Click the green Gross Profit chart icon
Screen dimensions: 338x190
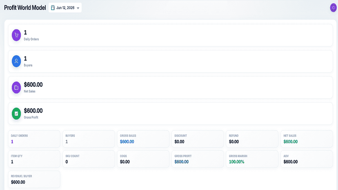tap(16, 113)
